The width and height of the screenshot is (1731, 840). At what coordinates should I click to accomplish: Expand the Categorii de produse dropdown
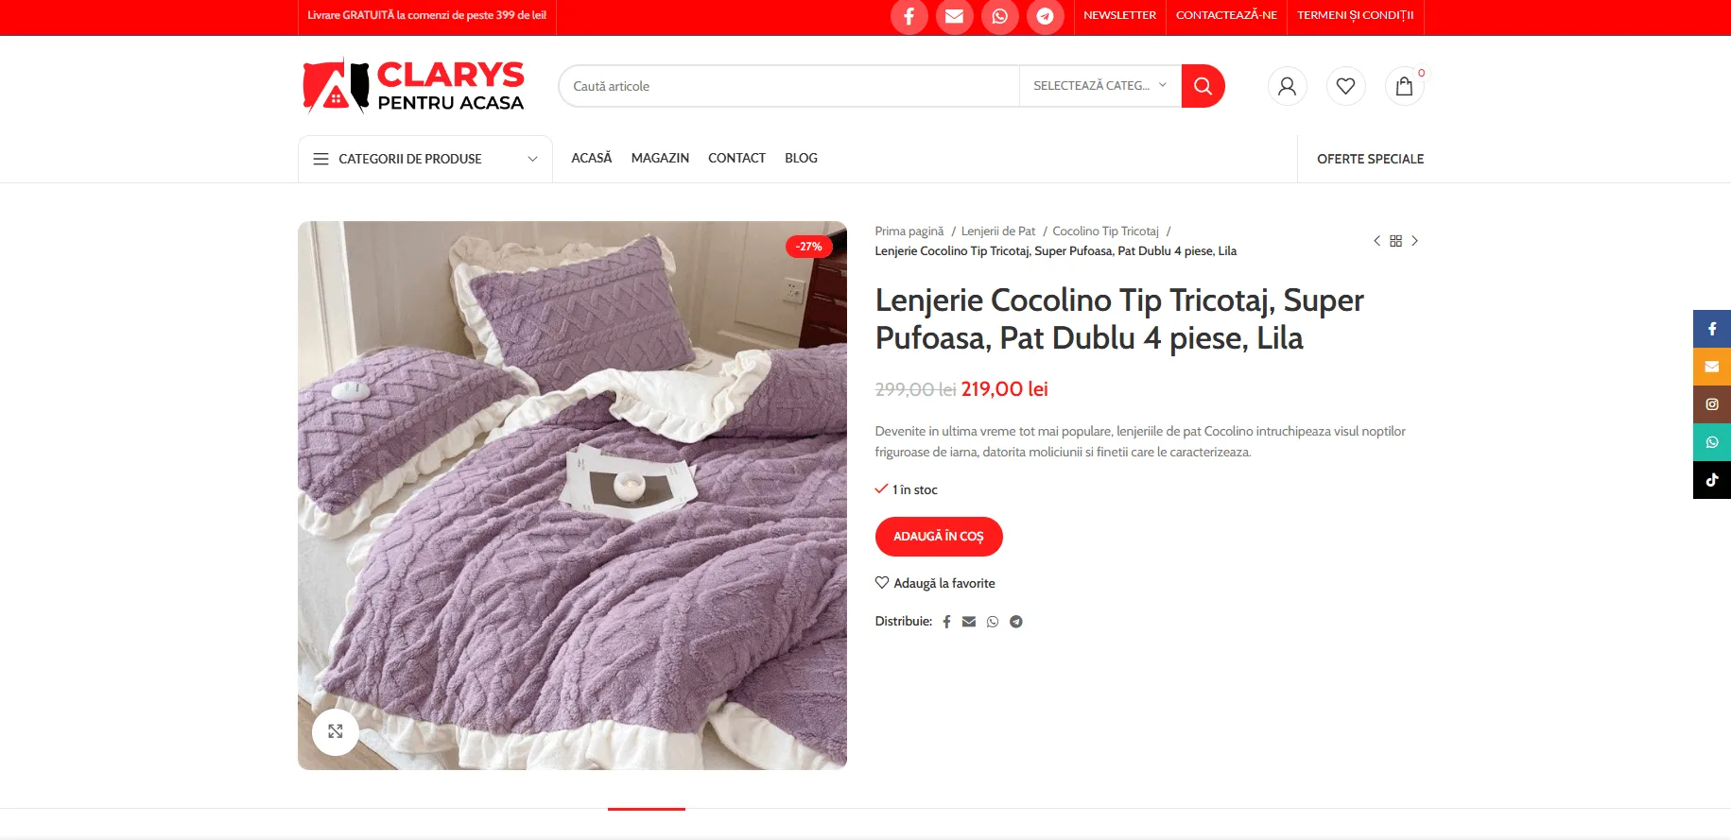tap(425, 159)
